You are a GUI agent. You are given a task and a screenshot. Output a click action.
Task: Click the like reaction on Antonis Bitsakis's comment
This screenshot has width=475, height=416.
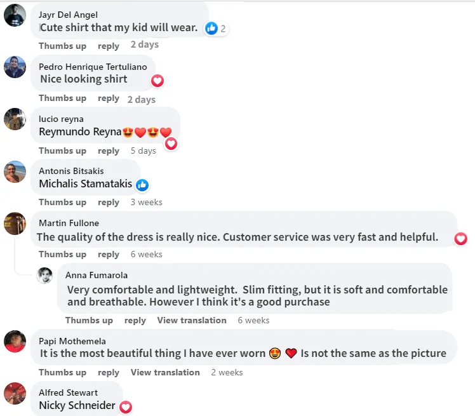point(142,185)
